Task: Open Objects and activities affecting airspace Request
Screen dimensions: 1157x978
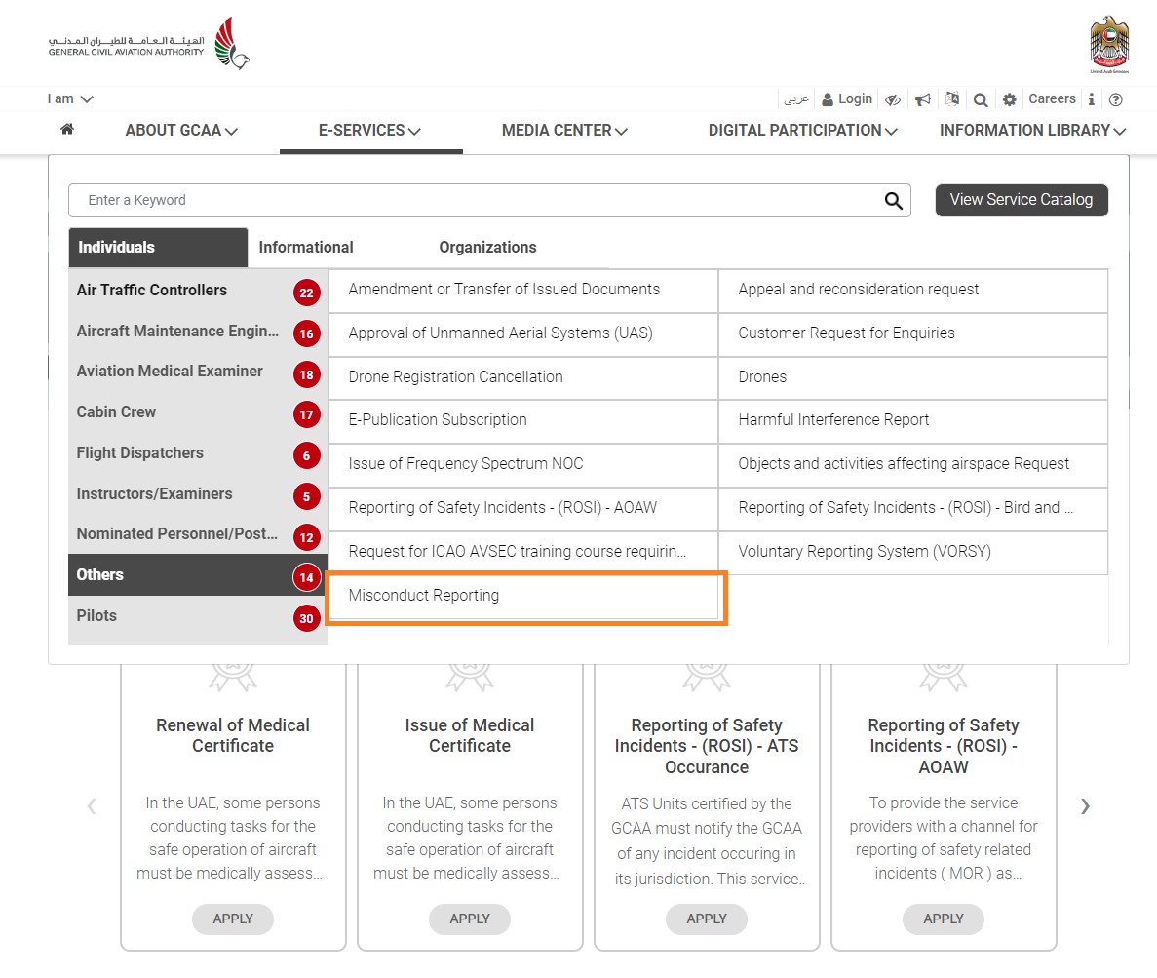Action: (x=912, y=464)
